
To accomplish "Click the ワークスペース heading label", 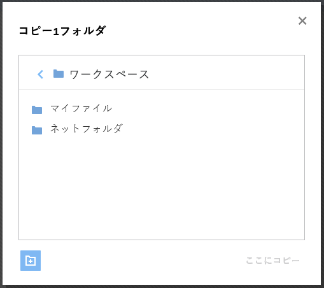I will (x=109, y=75).
